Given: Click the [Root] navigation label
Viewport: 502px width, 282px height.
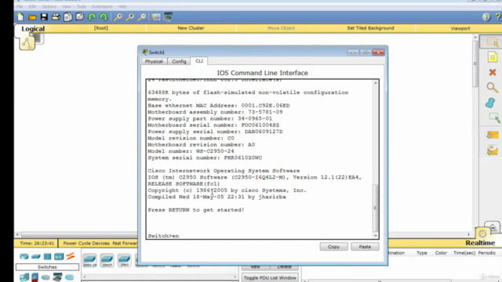Looking at the screenshot, I should [101, 28].
